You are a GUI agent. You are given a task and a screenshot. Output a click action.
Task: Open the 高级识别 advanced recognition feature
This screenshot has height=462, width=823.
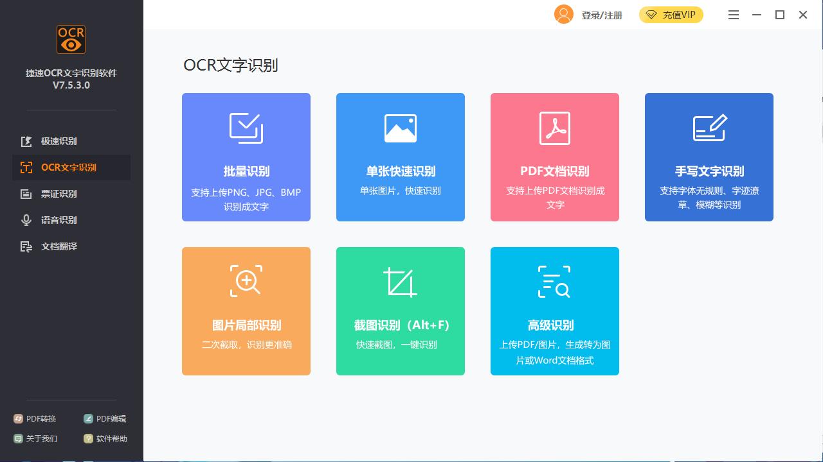point(554,311)
